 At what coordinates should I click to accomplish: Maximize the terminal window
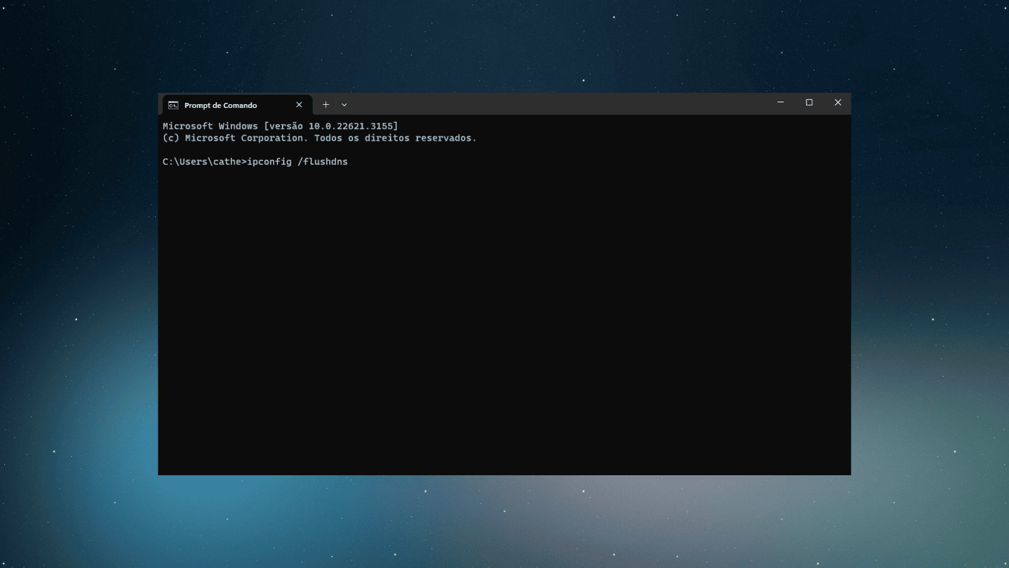click(809, 102)
